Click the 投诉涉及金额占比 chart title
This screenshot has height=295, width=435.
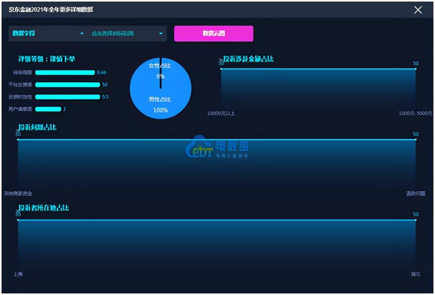coord(249,59)
